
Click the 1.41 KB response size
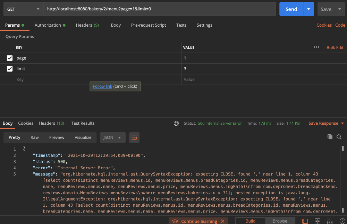click(x=293, y=123)
